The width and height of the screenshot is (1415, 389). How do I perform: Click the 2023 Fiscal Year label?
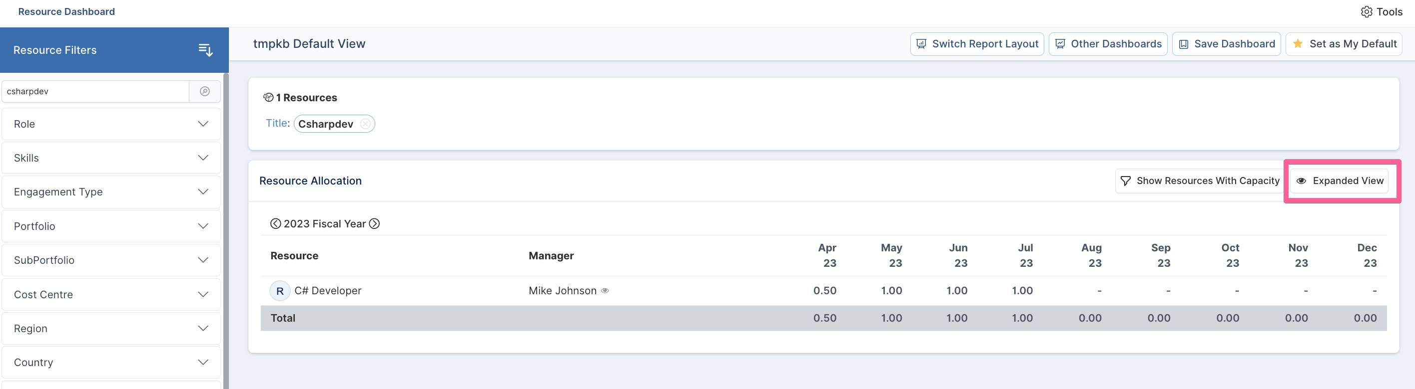pos(325,224)
